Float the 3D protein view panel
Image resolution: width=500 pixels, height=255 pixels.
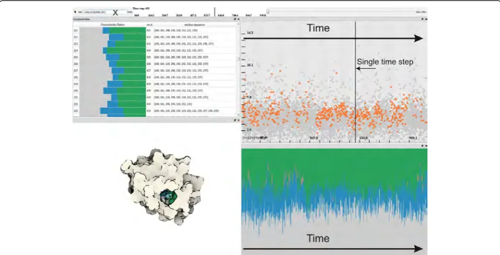coord(235,121)
